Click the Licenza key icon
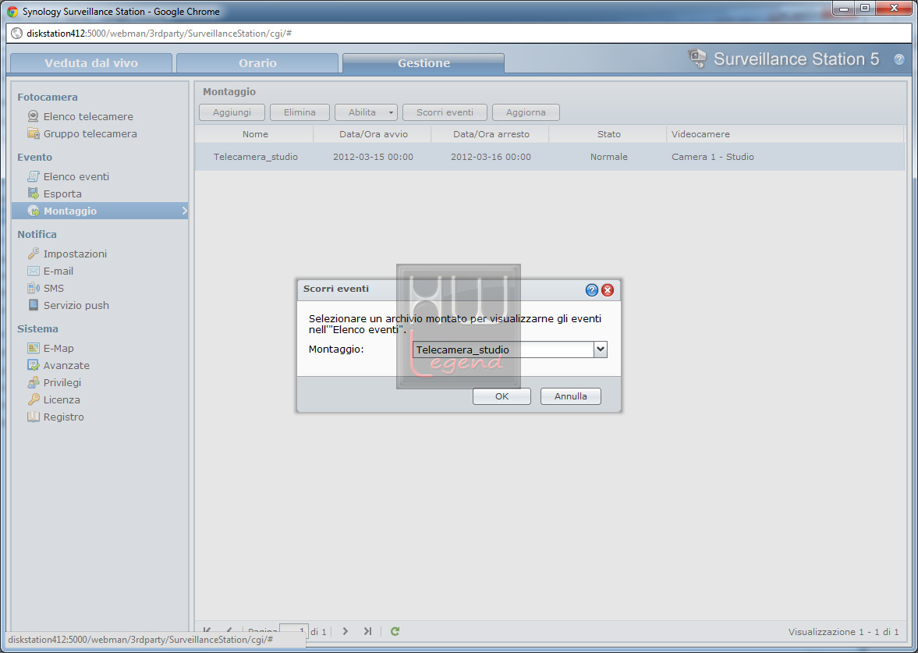Viewport: 918px width, 653px height. (34, 399)
